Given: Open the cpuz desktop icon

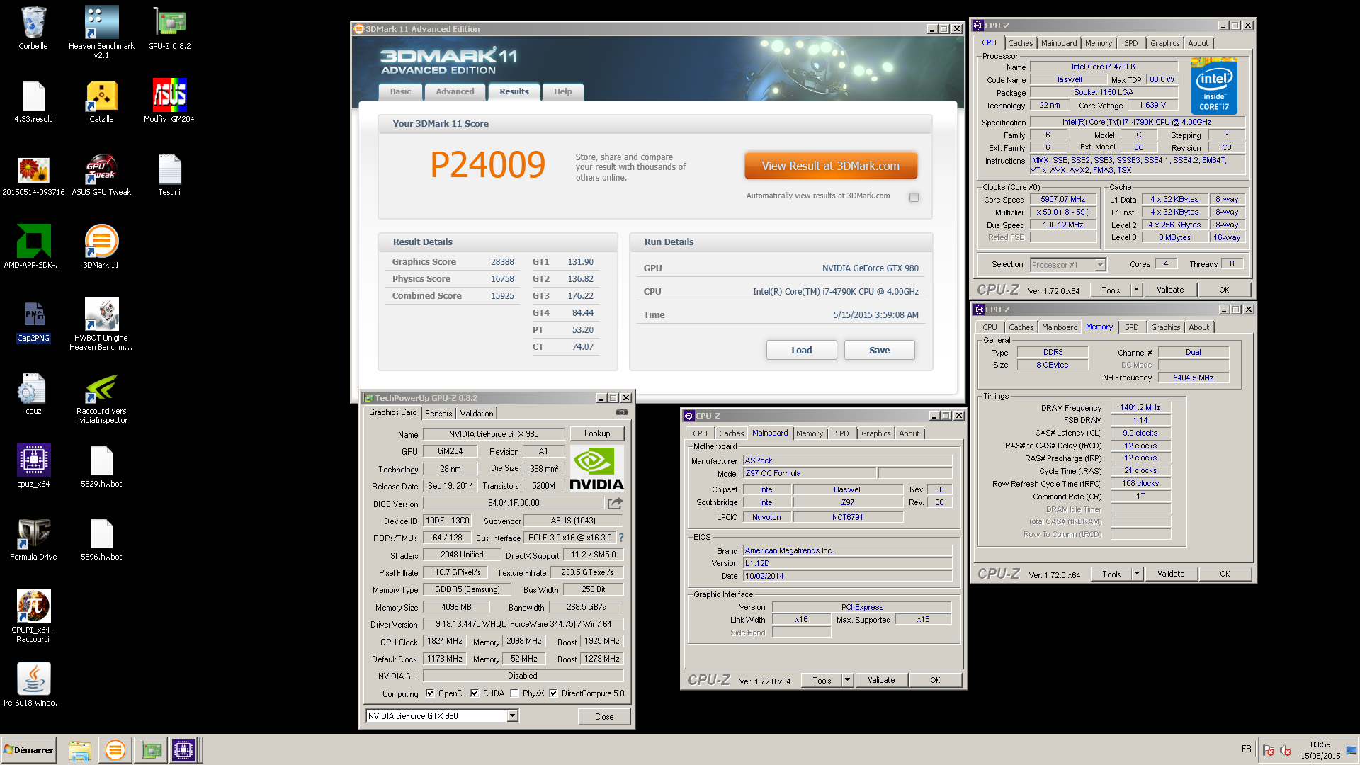Looking at the screenshot, I should click(x=33, y=393).
